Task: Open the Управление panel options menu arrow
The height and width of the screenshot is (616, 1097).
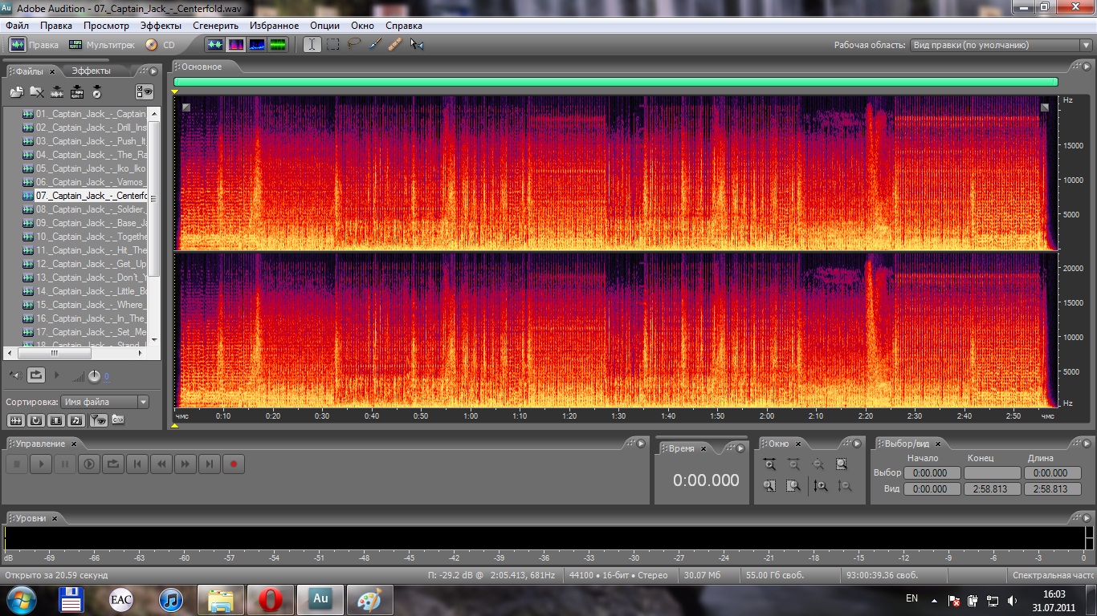Action: point(640,442)
